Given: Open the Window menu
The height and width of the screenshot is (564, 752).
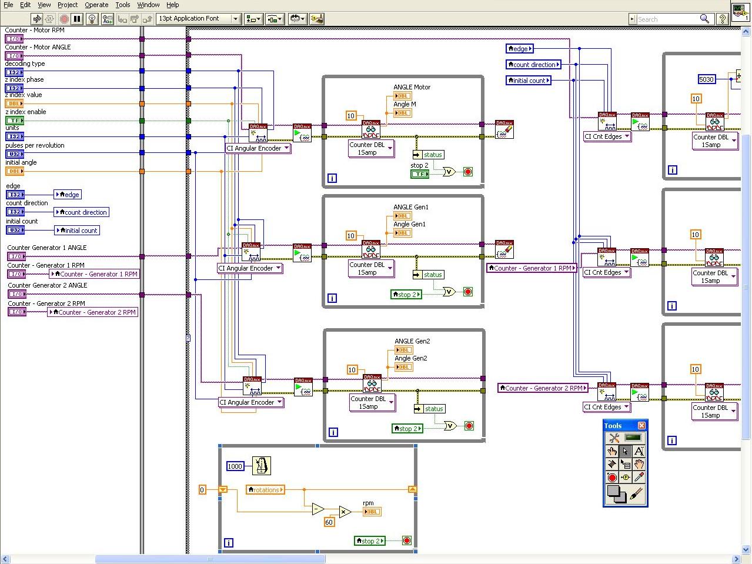Looking at the screenshot, I should (148, 5).
